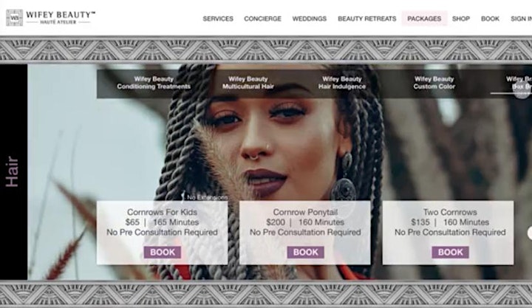Select the highlighted Packages menu item
The image size is (532, 308).
pos(424,18)
